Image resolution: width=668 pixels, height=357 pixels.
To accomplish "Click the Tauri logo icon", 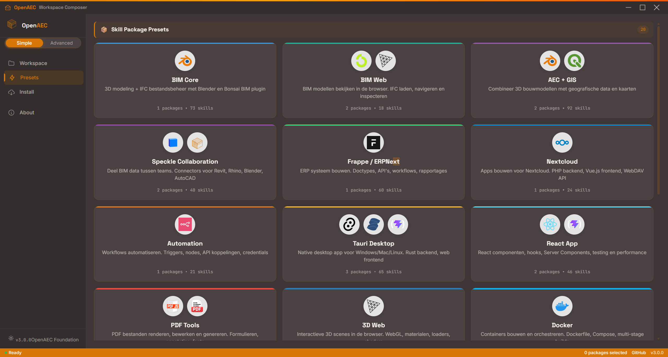I will click(x=349, y=224).
